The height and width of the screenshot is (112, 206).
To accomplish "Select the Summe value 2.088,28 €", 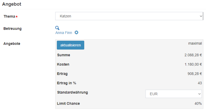I will pyautogui.click(x=193, y=55).
